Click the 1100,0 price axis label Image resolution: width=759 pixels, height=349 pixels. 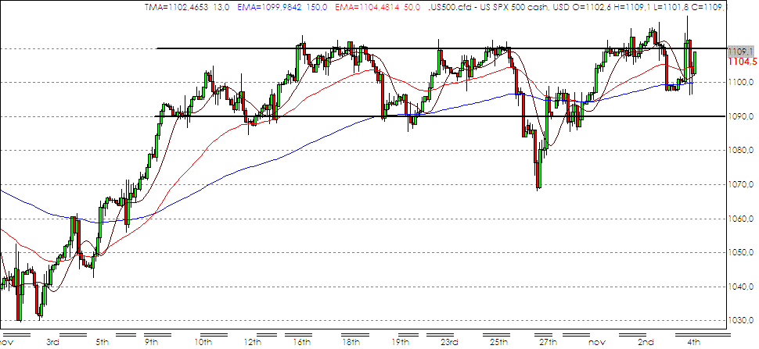point(742,83)
